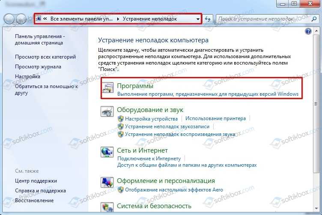Viewport: 322px width, 215px height.
Task: Open Устранение неполадок воспроизведения звука link
Action: click(180, 134)
